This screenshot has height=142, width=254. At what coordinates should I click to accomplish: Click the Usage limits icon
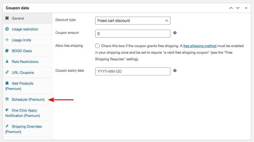7,40
